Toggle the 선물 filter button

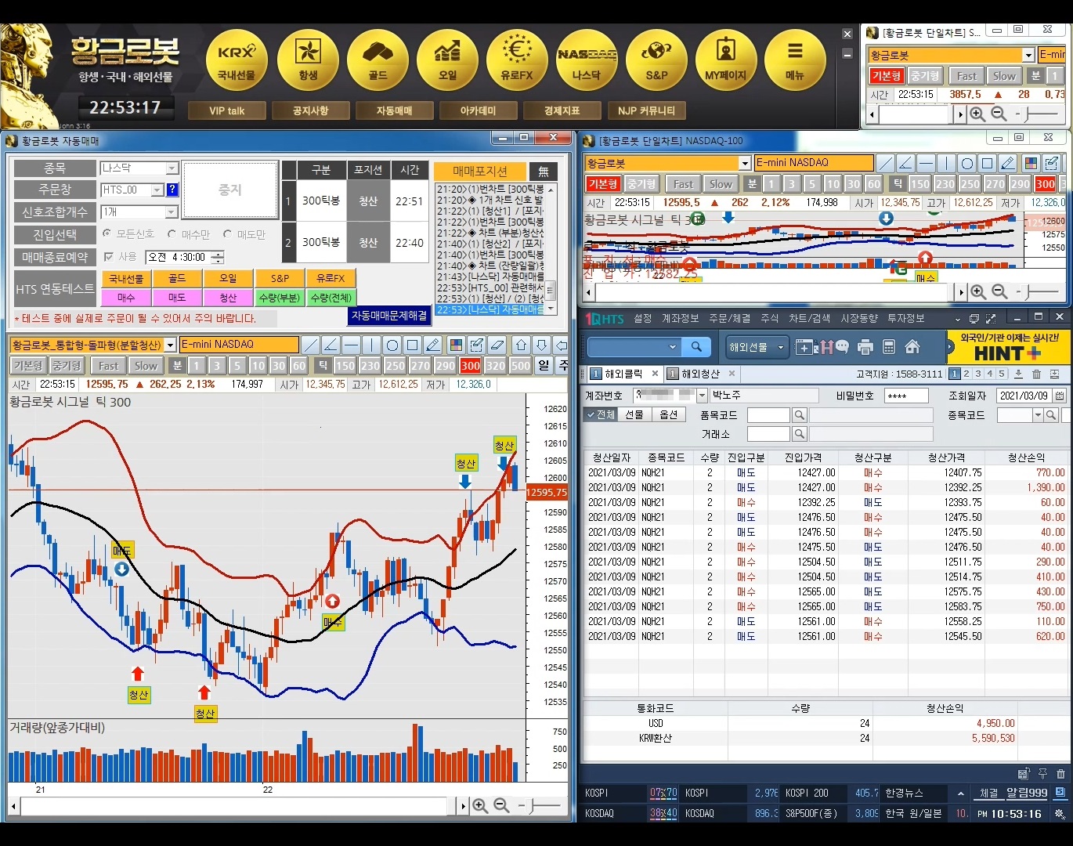[634, 414]
